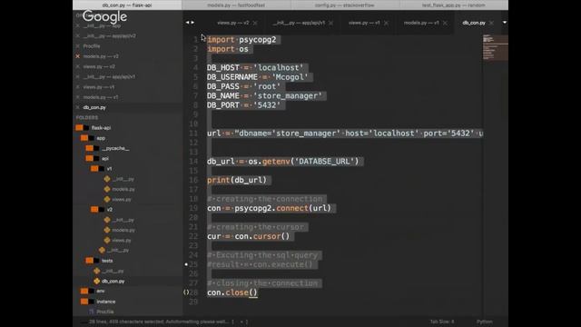The width and height of the screenshot is (581, 327).
Task: Open the tab list dropdown arrow
Action: coord(505,23)
